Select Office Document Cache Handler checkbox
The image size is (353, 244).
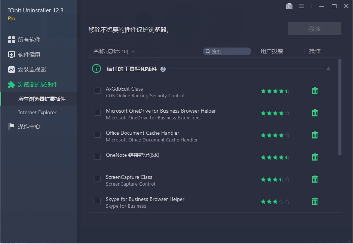(98, 135)
